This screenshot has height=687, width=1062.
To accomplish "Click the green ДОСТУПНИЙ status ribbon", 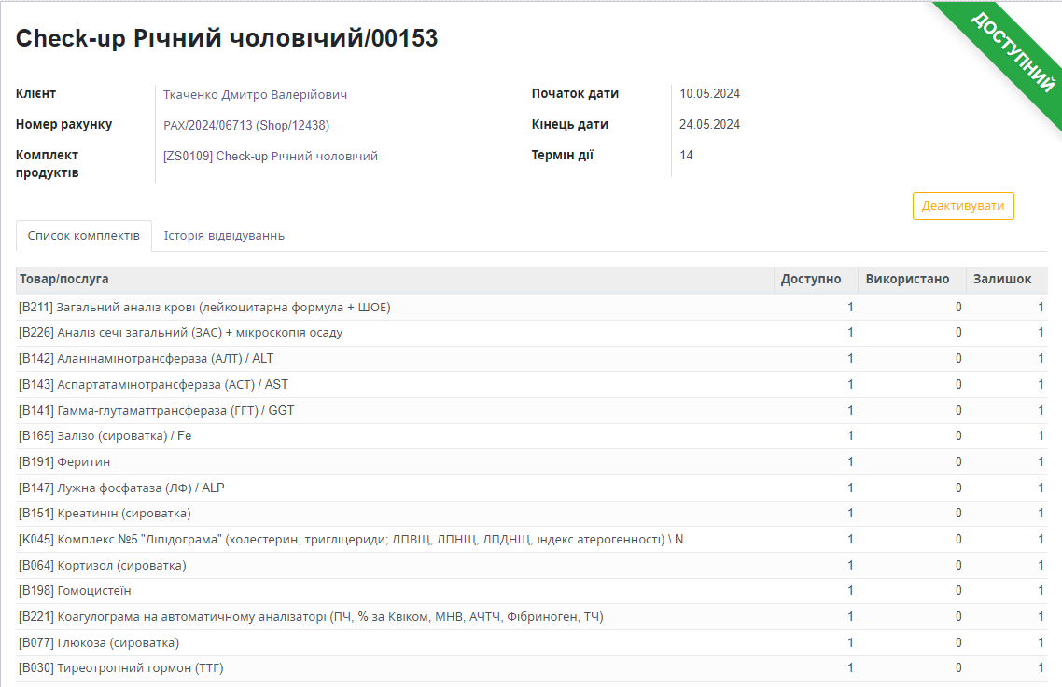I will click(1013, 52).
